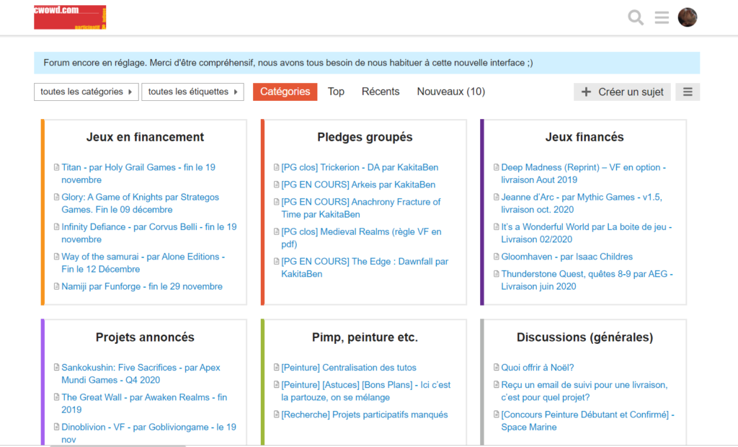Click the document icon beside Infinity Defiance
This screenshot has width=738, height=447.
point(56,226)
